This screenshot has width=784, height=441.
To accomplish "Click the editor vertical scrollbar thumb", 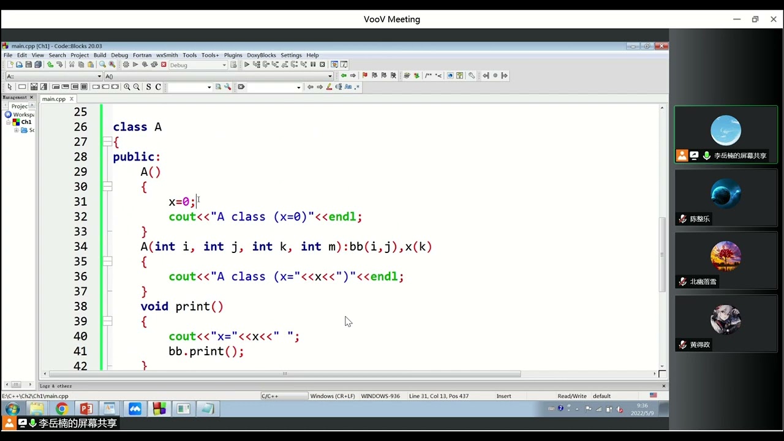I will click(x=661, y=254).
